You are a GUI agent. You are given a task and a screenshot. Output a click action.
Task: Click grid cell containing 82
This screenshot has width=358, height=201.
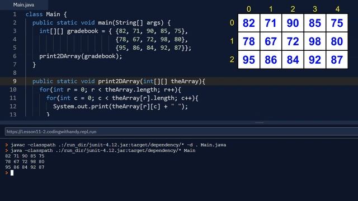[x=248, y=23]
